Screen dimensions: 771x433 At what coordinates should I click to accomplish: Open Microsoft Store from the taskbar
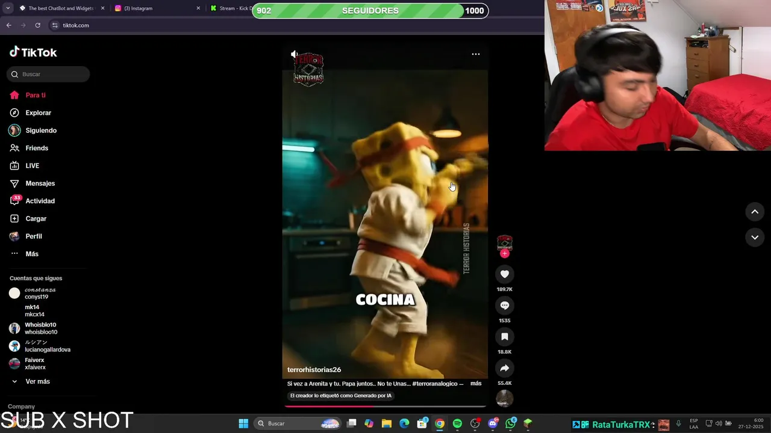click(x=422, y=423)
